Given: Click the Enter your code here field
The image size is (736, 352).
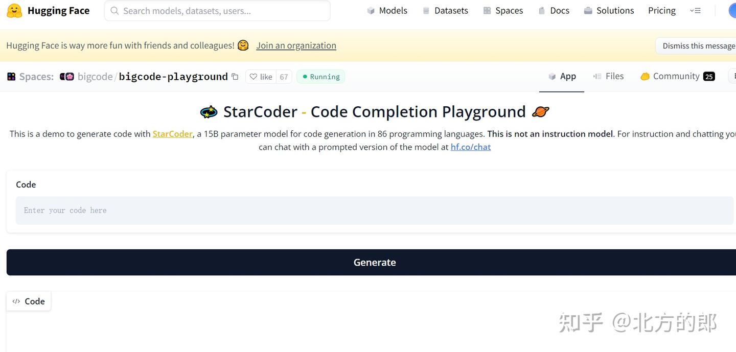Looking at the screenshot, I should [204, 210].
